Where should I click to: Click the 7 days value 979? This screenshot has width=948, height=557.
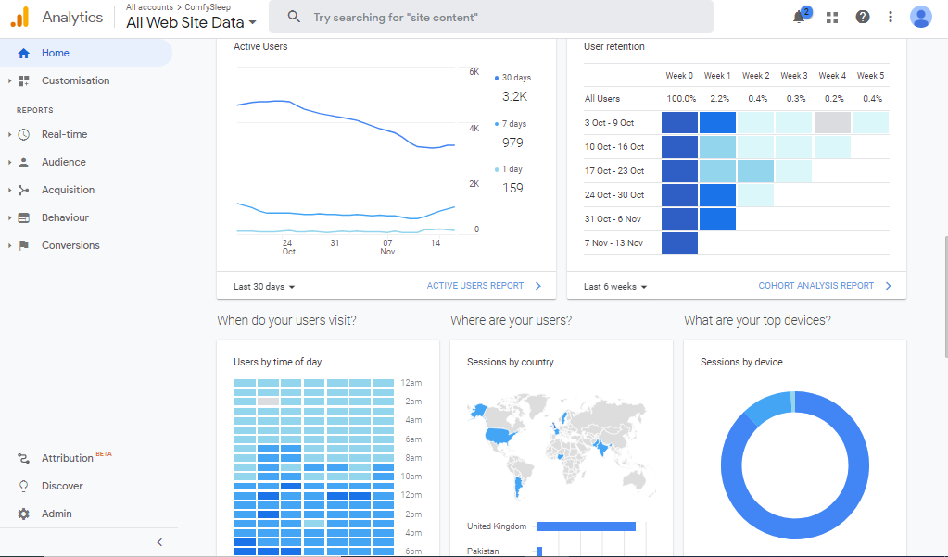512,143
